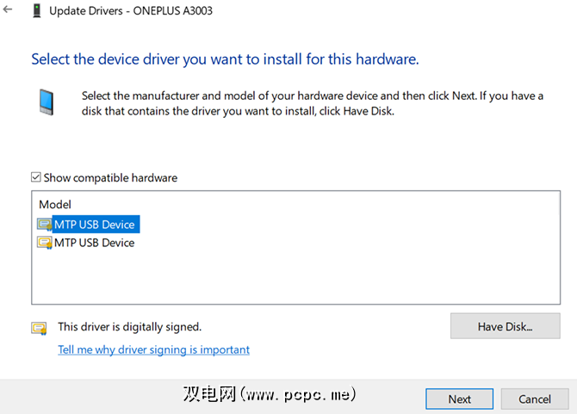Click the highlighted MTP USB Device driver icon
577x414 pixels.
coord(44,225)
